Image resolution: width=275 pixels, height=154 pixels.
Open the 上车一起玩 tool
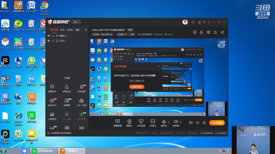coord(81,102)
